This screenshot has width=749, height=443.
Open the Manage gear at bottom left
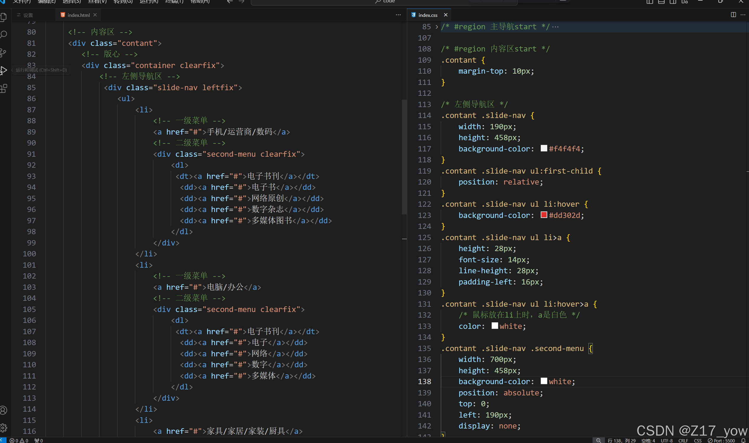[x=4, y=428]
